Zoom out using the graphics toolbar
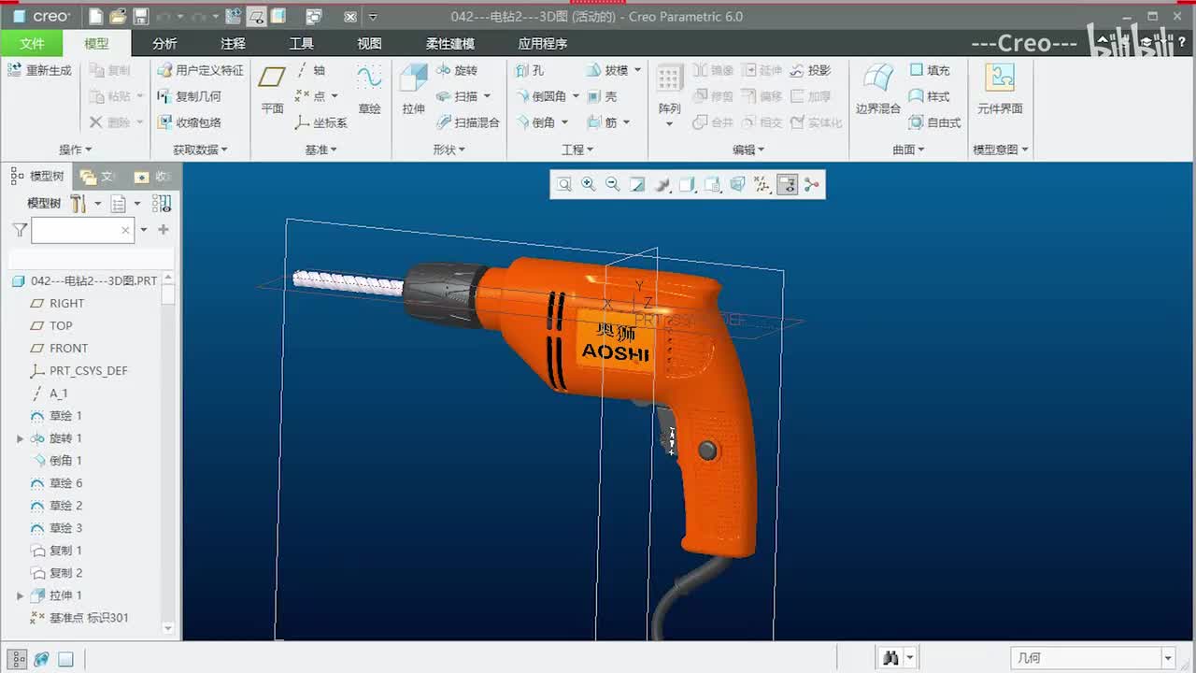This screenshot has width=1196, height=673. click(612, 185)
